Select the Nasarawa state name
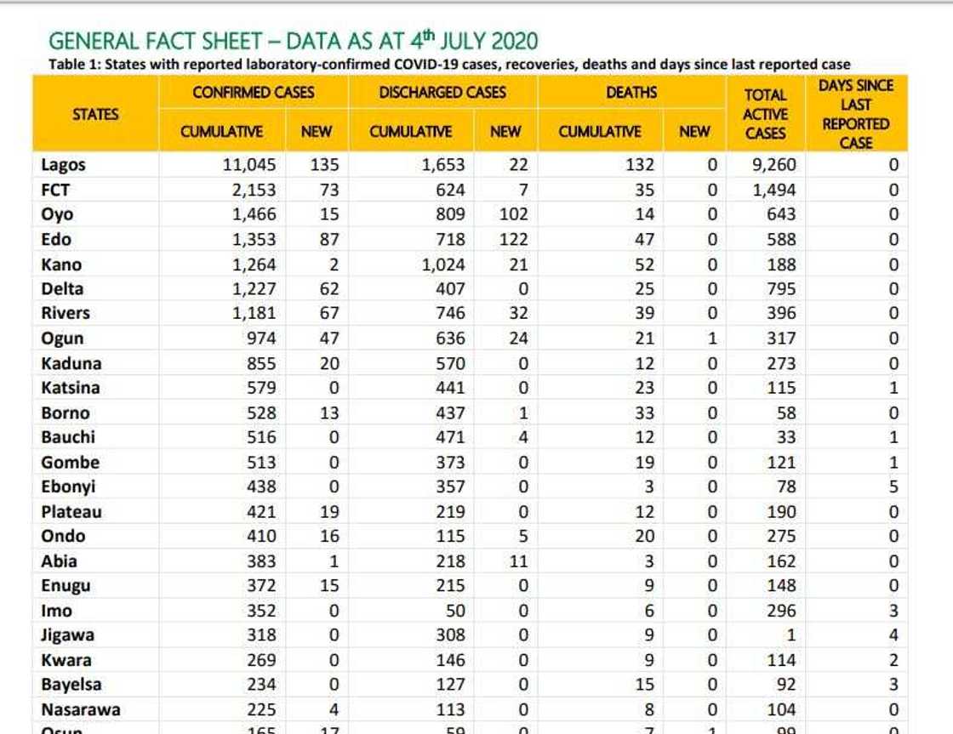The height and width of the screenshot is (734, 953). point(80,709)
